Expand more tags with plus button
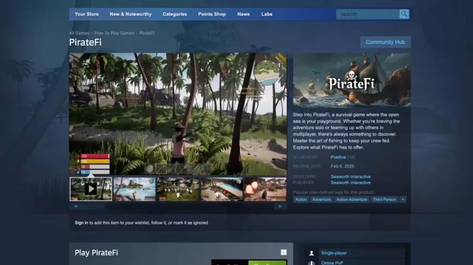Viewport: 473px width, 265px height. coord(403,199)
